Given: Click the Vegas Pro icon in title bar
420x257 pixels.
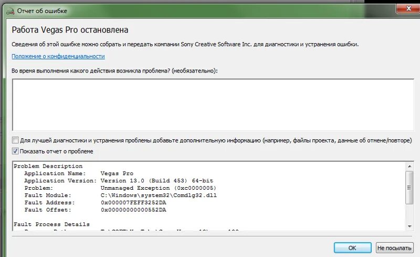Looking at the screenshot, I should pyautogui.click(x=10, y=11).
